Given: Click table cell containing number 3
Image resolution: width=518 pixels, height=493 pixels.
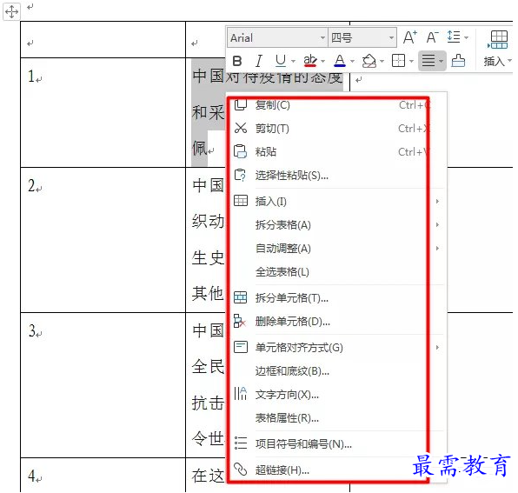Looking at the screenshot, I should point(103,385).
